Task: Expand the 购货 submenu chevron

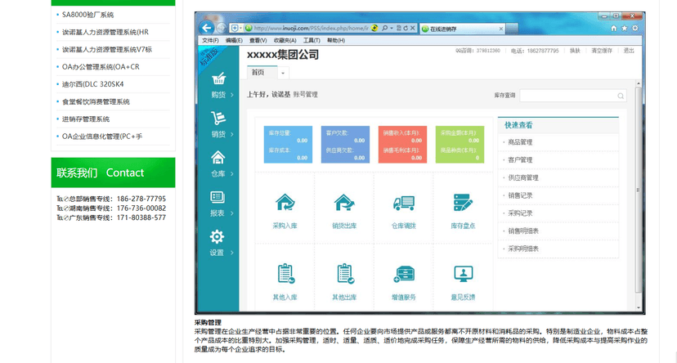Action: click(232, 95)
